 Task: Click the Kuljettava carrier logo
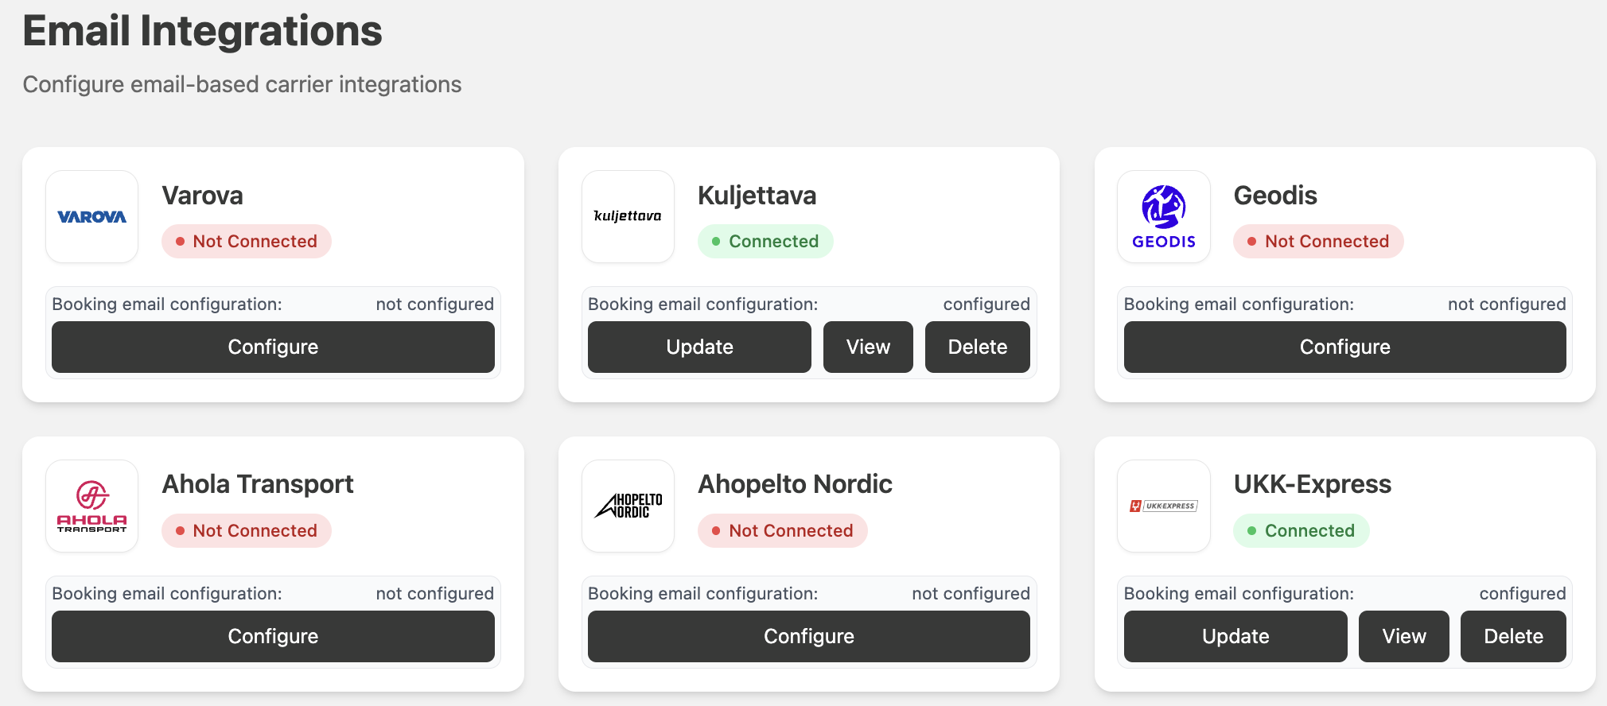click(628, 217)
